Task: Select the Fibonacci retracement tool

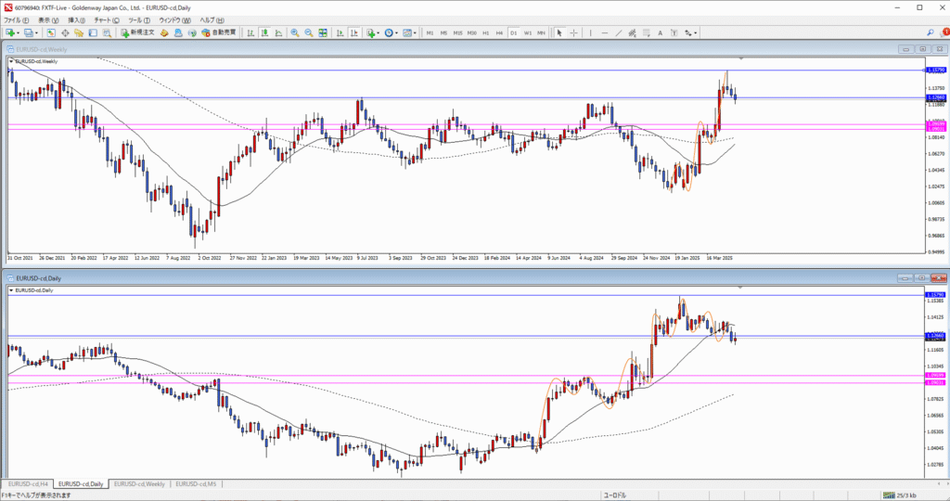Action: click(647, 32)
